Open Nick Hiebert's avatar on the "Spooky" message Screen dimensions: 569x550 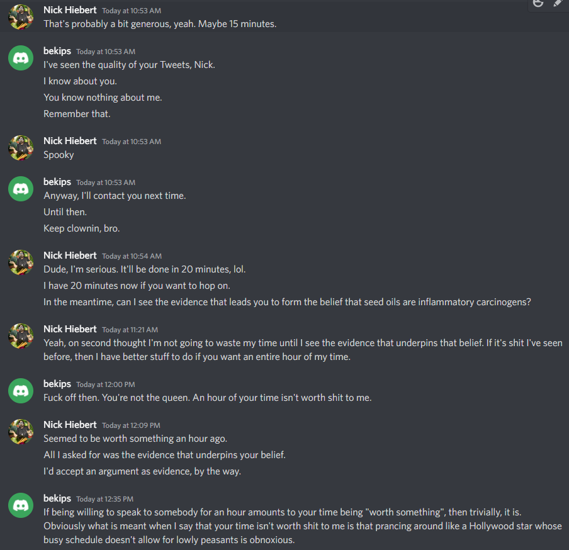(21, 148)
